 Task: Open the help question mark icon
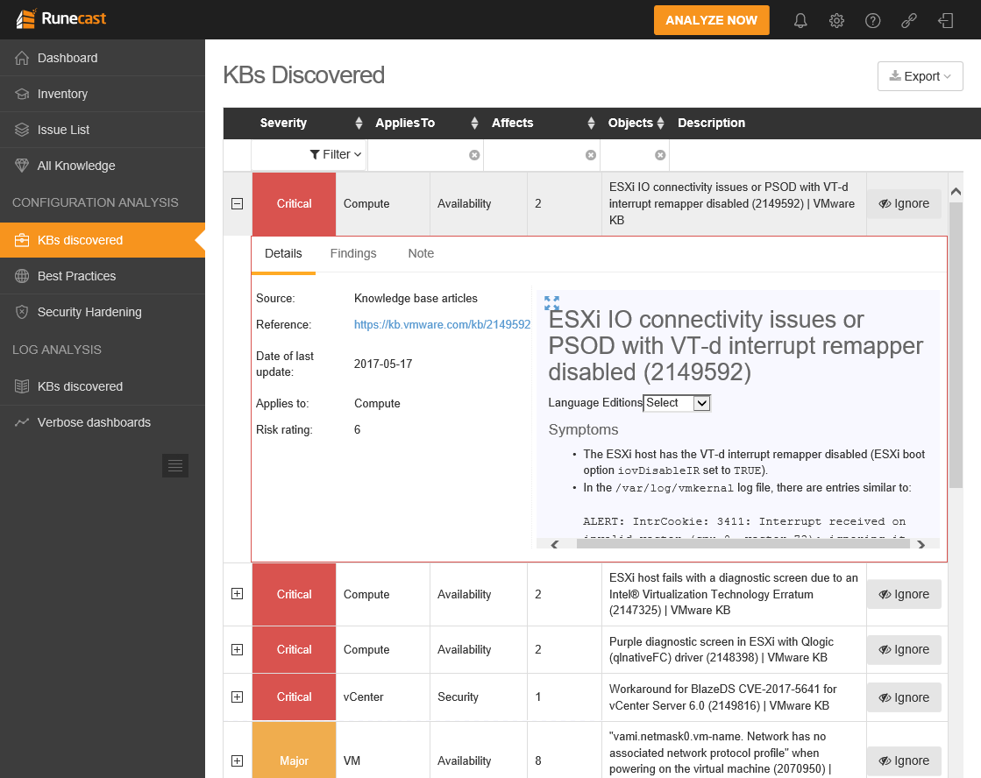click(873, 21)
